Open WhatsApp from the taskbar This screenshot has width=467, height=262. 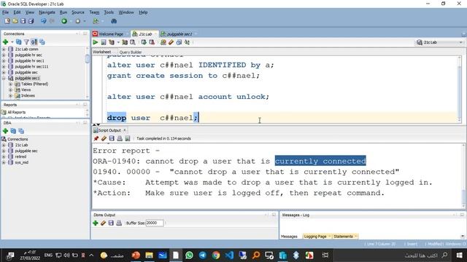point(189,255)
